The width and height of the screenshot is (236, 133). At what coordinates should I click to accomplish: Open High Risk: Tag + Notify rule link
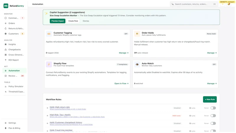point(60,115)
